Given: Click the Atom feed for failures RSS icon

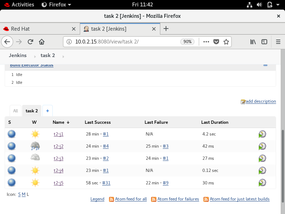Looking at the screenshot, I should coord(153,199).
